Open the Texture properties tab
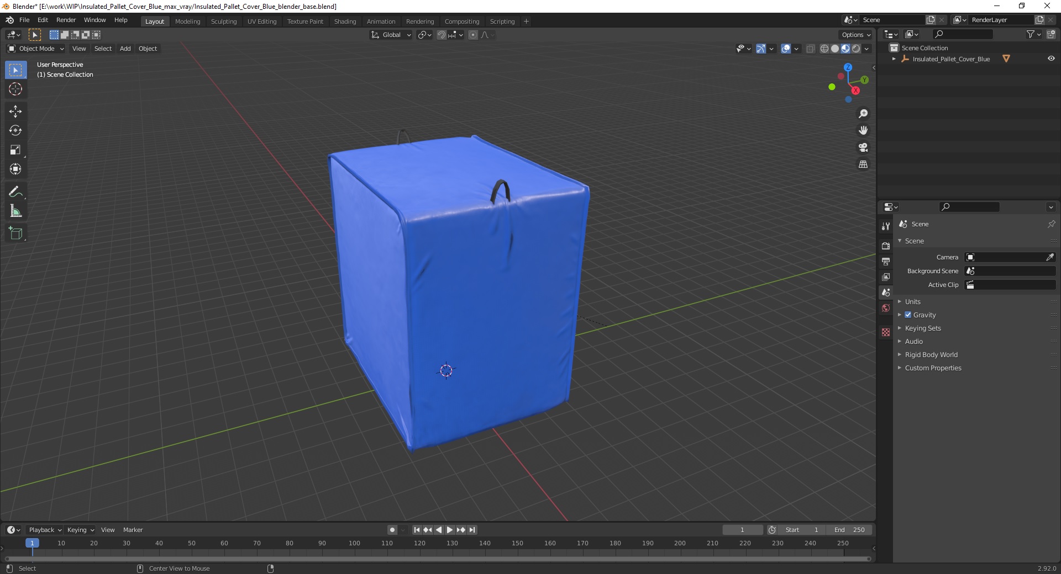Screen dimensions: 1061x574 coord(886,332)
